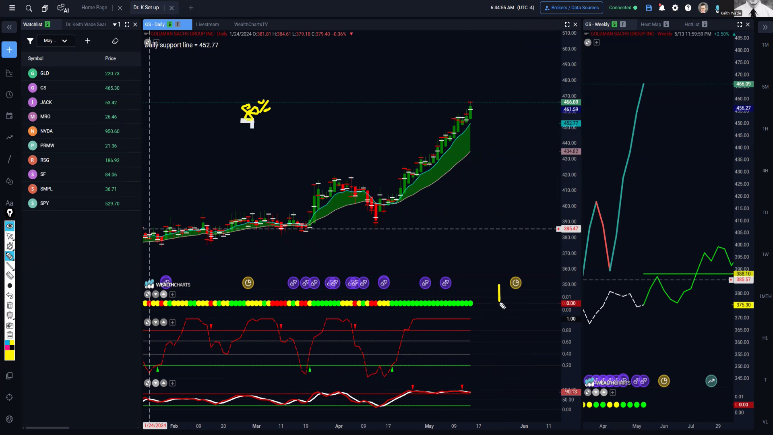Move the colored dots panel down

pyautogui.click(x=156, y=294)
